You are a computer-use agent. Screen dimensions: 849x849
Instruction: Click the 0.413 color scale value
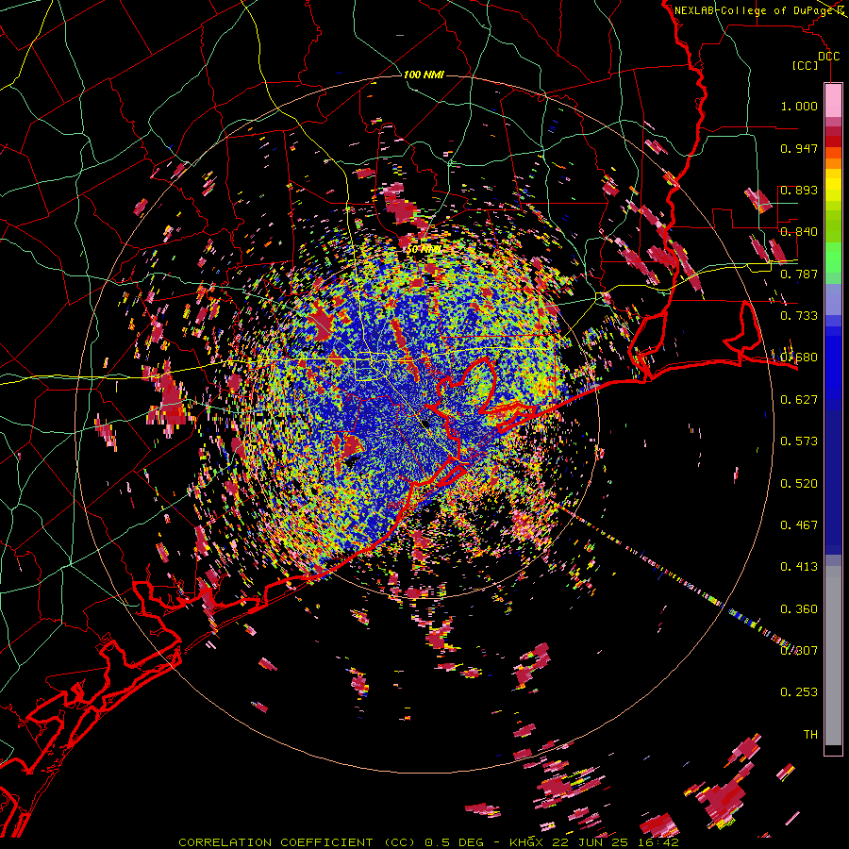pyautogui.click(x=799, y=567)
